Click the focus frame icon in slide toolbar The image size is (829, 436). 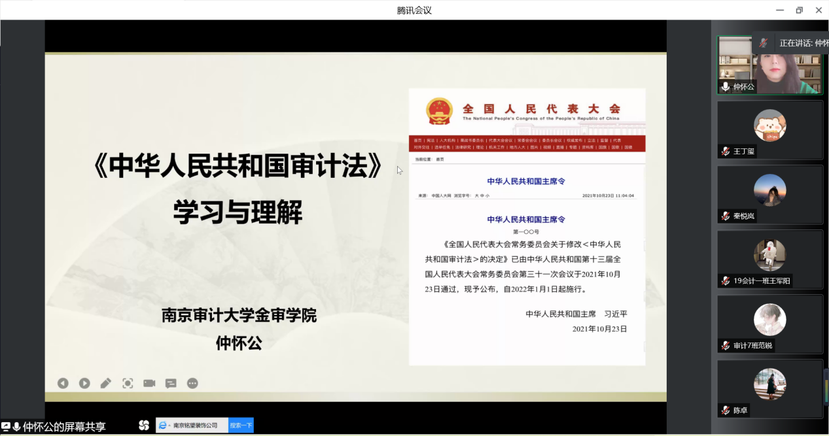pos(128,384)
